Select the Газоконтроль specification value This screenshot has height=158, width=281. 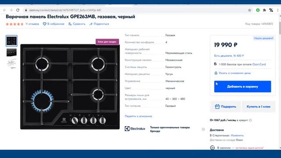[x=173, y=67]
